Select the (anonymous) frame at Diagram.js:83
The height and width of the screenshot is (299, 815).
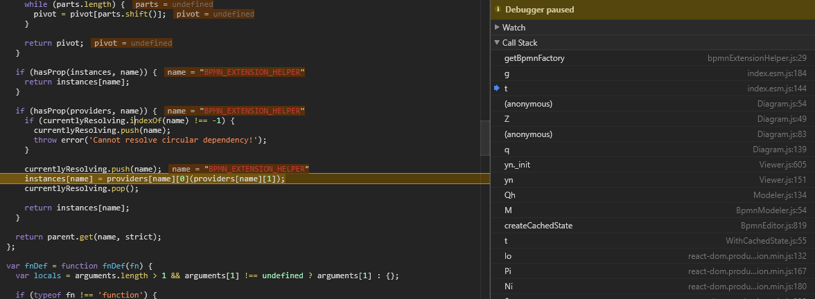tap(652, 134)
